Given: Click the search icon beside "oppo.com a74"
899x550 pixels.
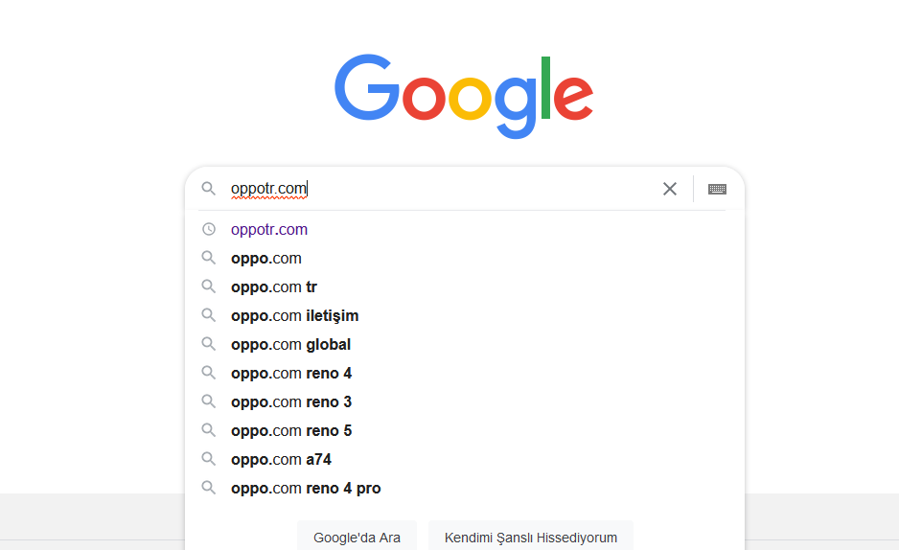Looking at the screenshot, I should pyautogui.click(x=208, y=459).
